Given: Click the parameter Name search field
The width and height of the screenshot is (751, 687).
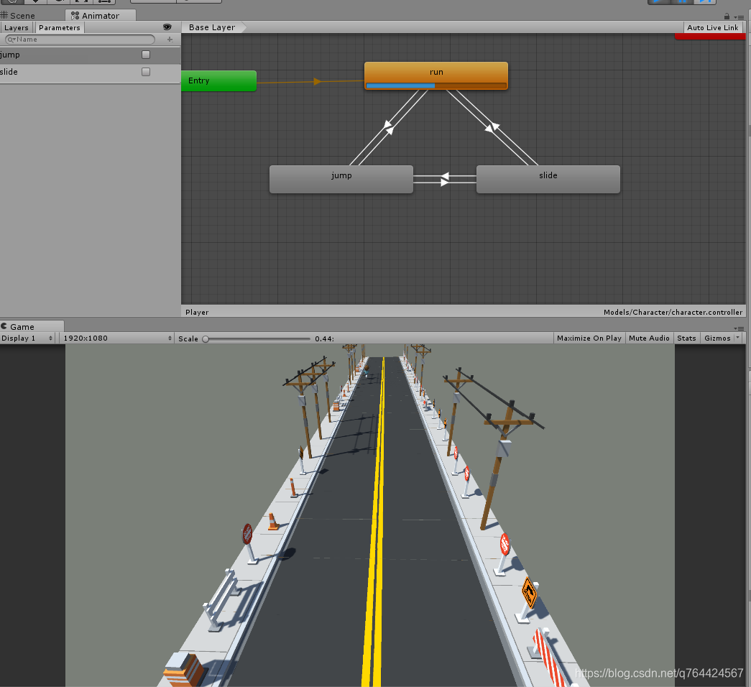Looking at the screenshot, I should click(x=80, y=40).
